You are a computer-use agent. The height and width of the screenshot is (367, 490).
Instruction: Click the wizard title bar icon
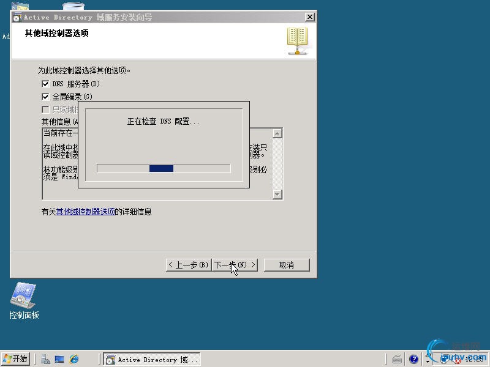click(x=17, y=18)
